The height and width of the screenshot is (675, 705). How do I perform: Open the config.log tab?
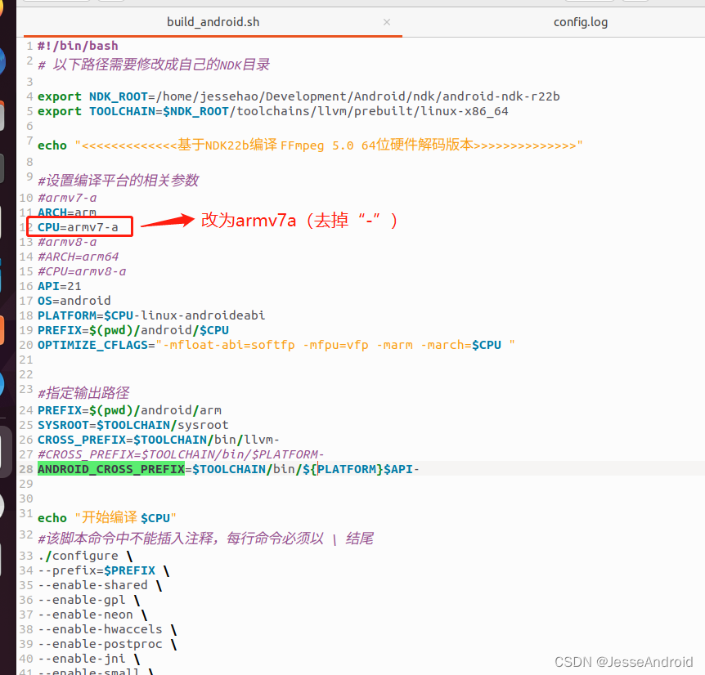(581, 22)
